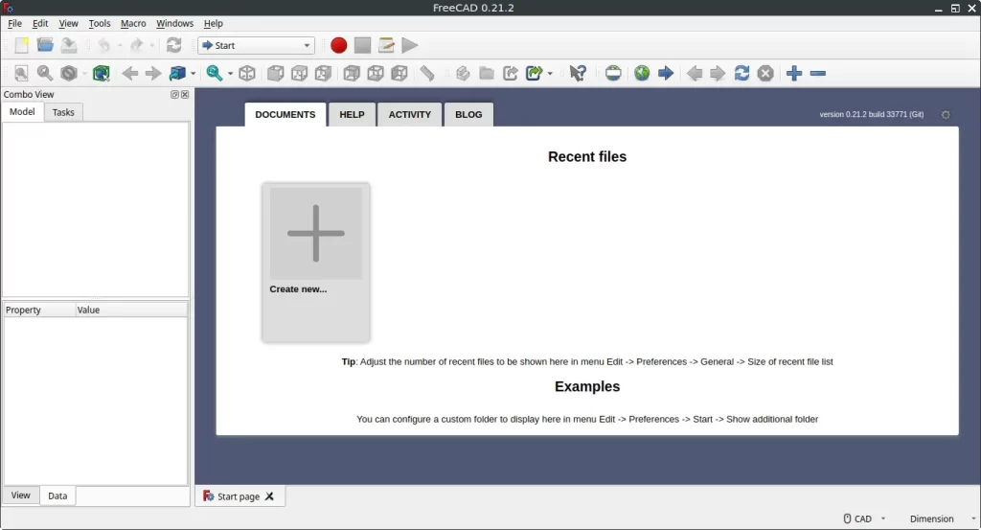Click the Save document icon
Image resolution: width=981 pixels, height=530 pixels.
pyautogui.click(x=69, y=45)
